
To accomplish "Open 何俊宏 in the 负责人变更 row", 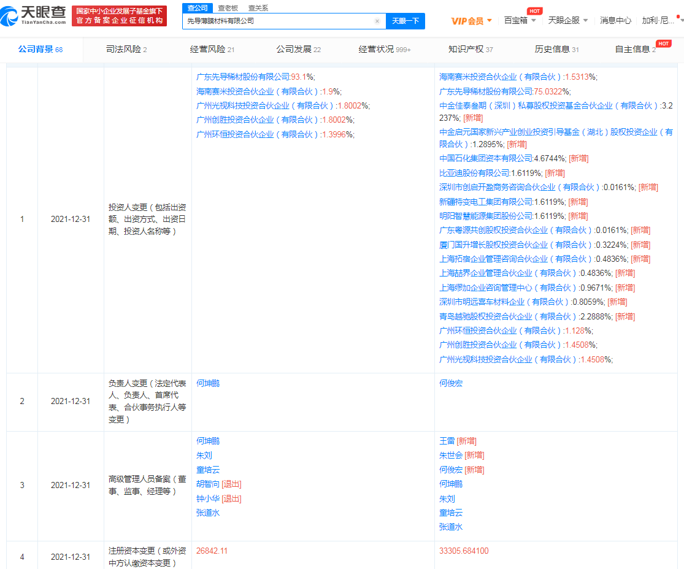I will (x=451, y=384).
